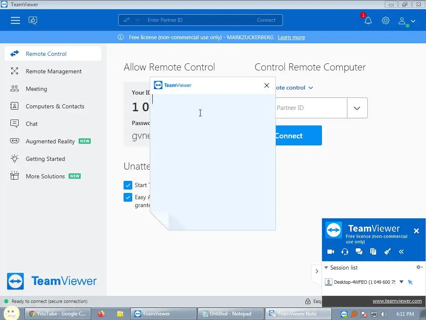Switch to TeamViewer Note taskbar window

(298, 314)
